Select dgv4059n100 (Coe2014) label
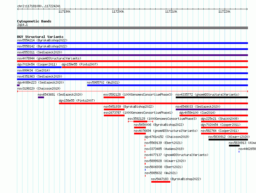The height and width of the screenshot is (193, 256). pyautogui.click(x=197, y=113)
